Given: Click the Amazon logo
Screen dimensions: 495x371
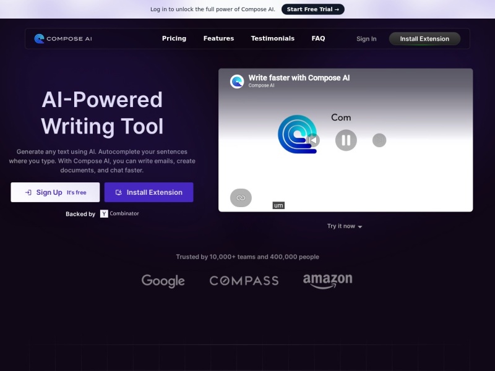Looking at the screenshot, I should pyautogui.click(x=328, y=281).
